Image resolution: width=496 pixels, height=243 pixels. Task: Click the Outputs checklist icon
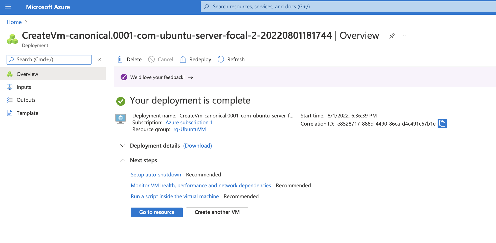10,100
